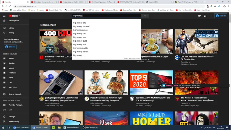Click the Movies category icon
Image resolution: width=231 pixels, height=130 pixels.
click(4, 68)
